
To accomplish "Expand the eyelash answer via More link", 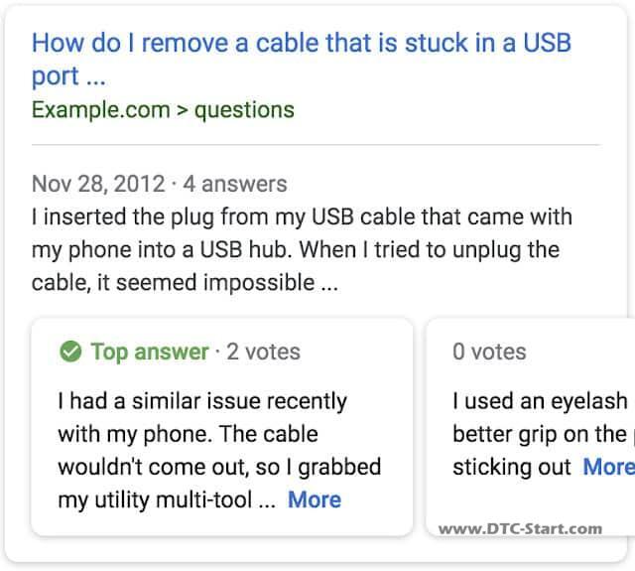I will (608, 467).
